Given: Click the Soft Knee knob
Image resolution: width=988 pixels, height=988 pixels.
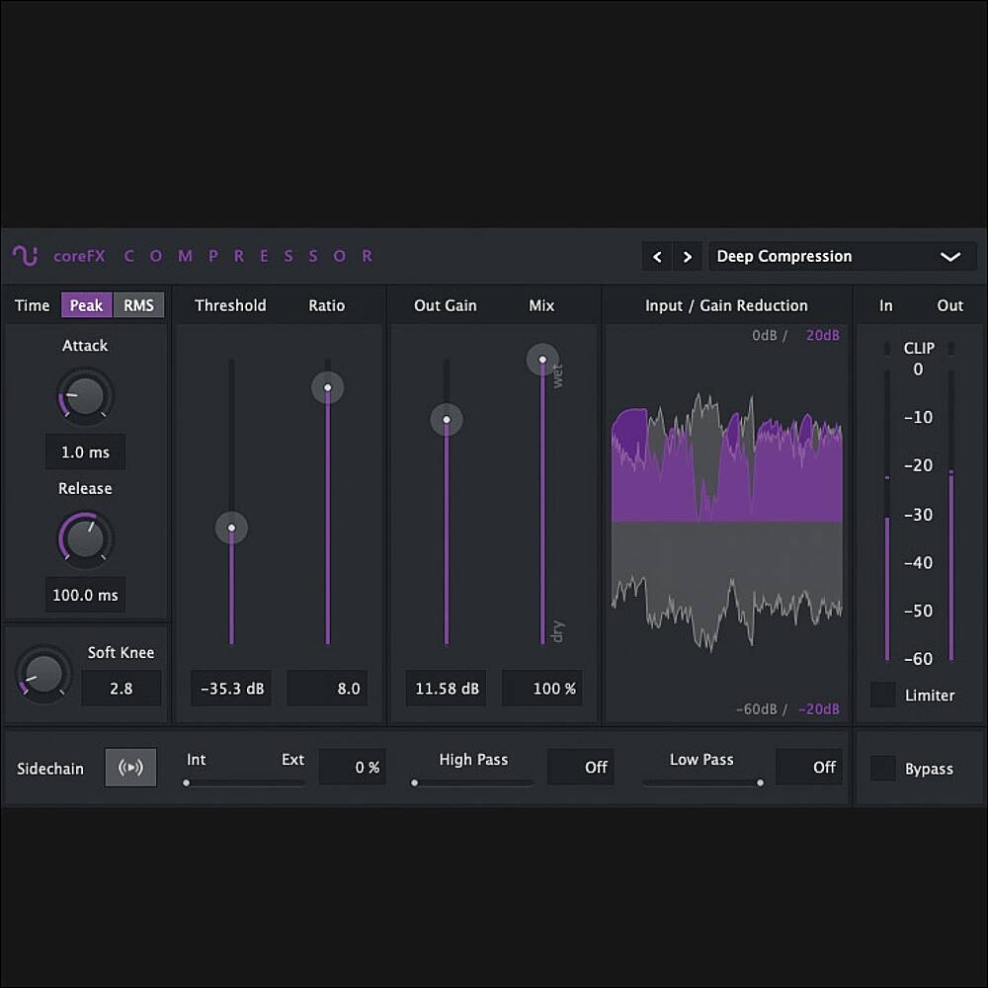Looking at the screenshot, I should [x=44, y=674].
